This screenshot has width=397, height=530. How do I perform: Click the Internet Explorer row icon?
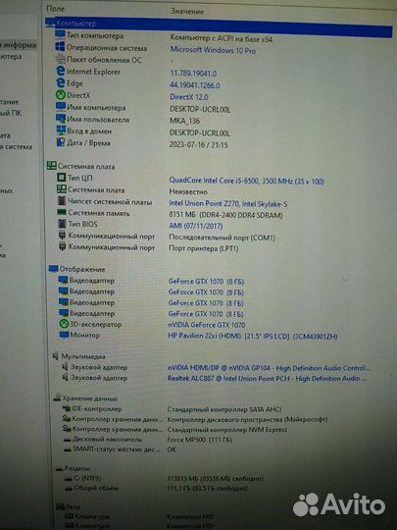pos(61,71)
